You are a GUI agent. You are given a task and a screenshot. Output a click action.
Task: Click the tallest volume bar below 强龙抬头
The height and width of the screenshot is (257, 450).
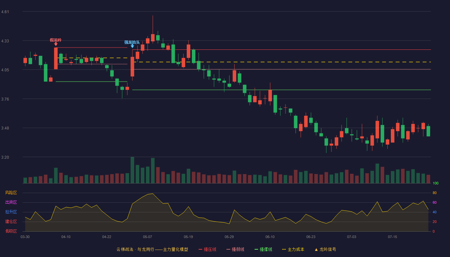pos(132,170)
